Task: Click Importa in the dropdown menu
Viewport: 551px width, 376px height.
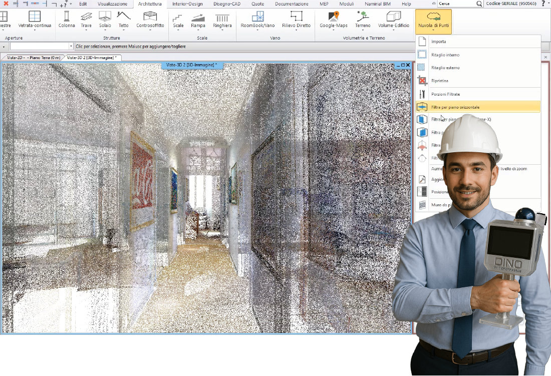Action: (438, 42)
